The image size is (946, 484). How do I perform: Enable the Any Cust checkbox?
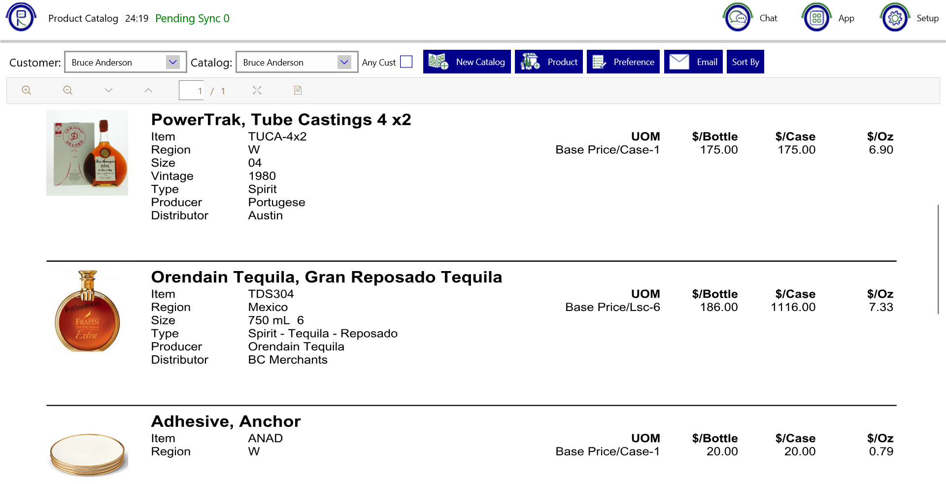tap(406, 62)
